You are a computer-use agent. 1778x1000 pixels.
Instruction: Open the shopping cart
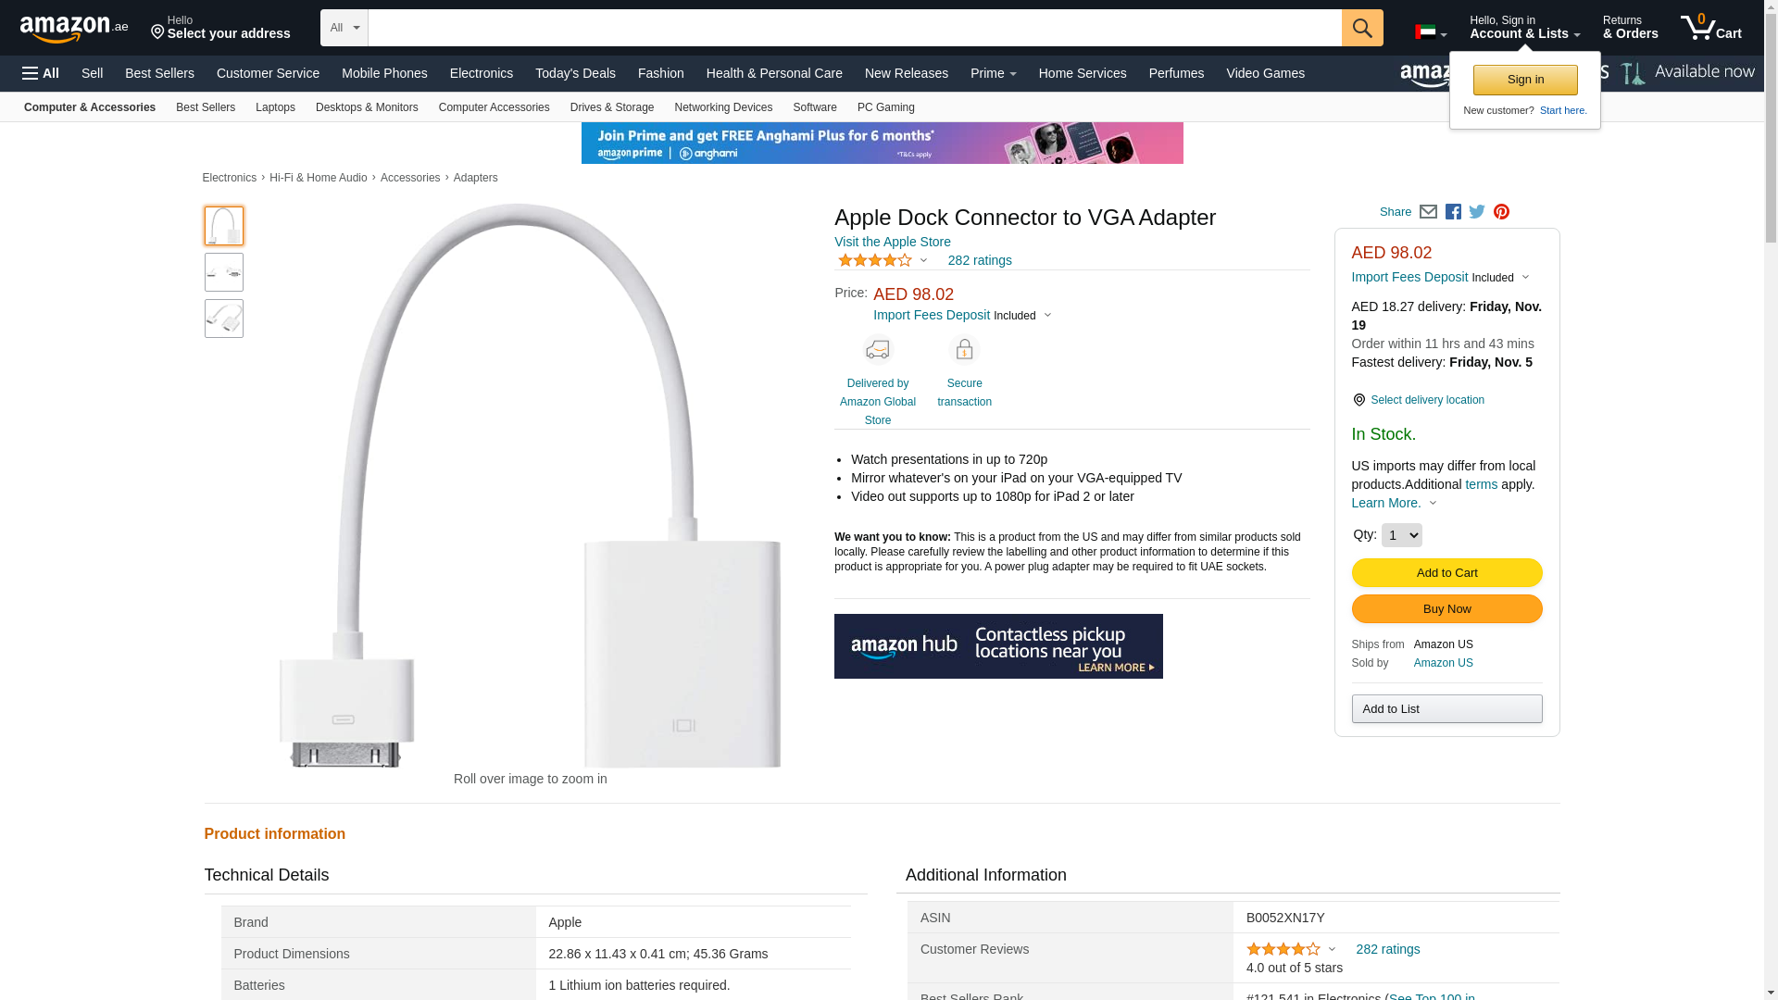coord(1710,28)
